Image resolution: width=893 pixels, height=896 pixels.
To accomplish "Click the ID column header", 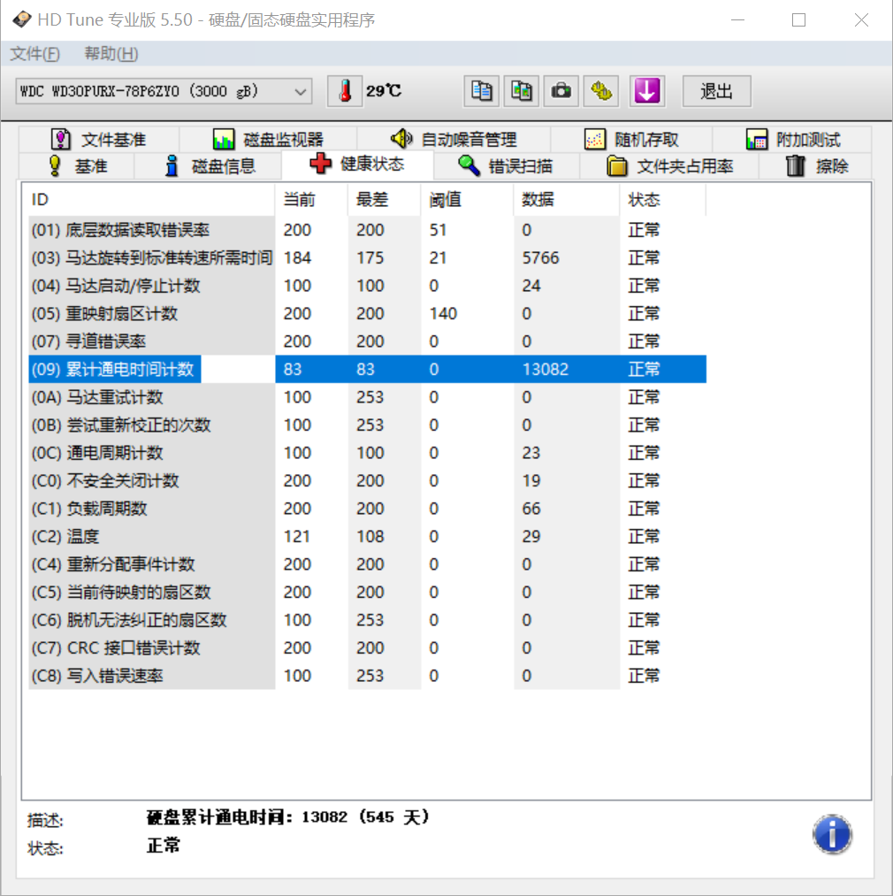I will coord(151,199).
